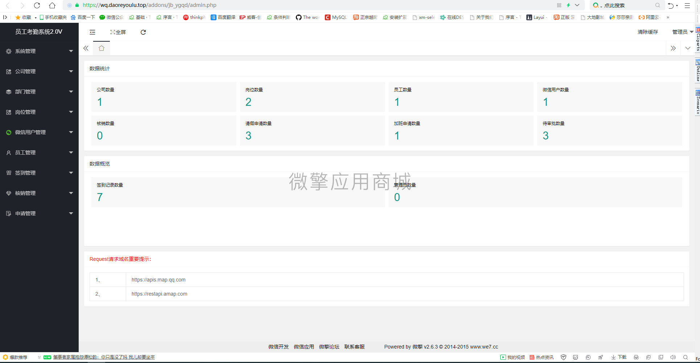Click the 岗位数量 statistic card
700x363 pixels.
[x=312, y=97]
